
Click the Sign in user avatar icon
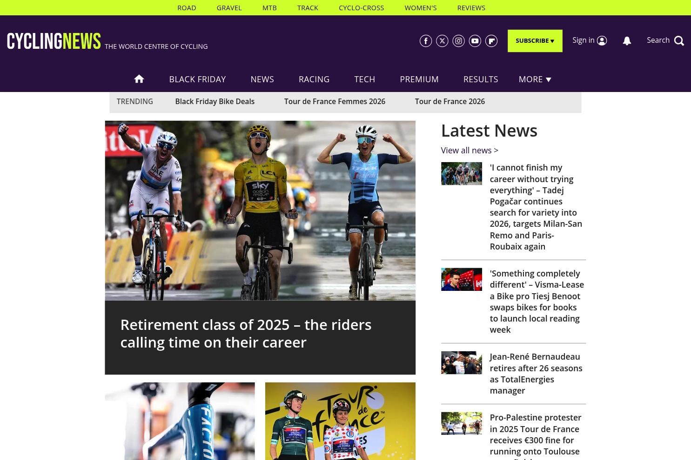point(602,41)
